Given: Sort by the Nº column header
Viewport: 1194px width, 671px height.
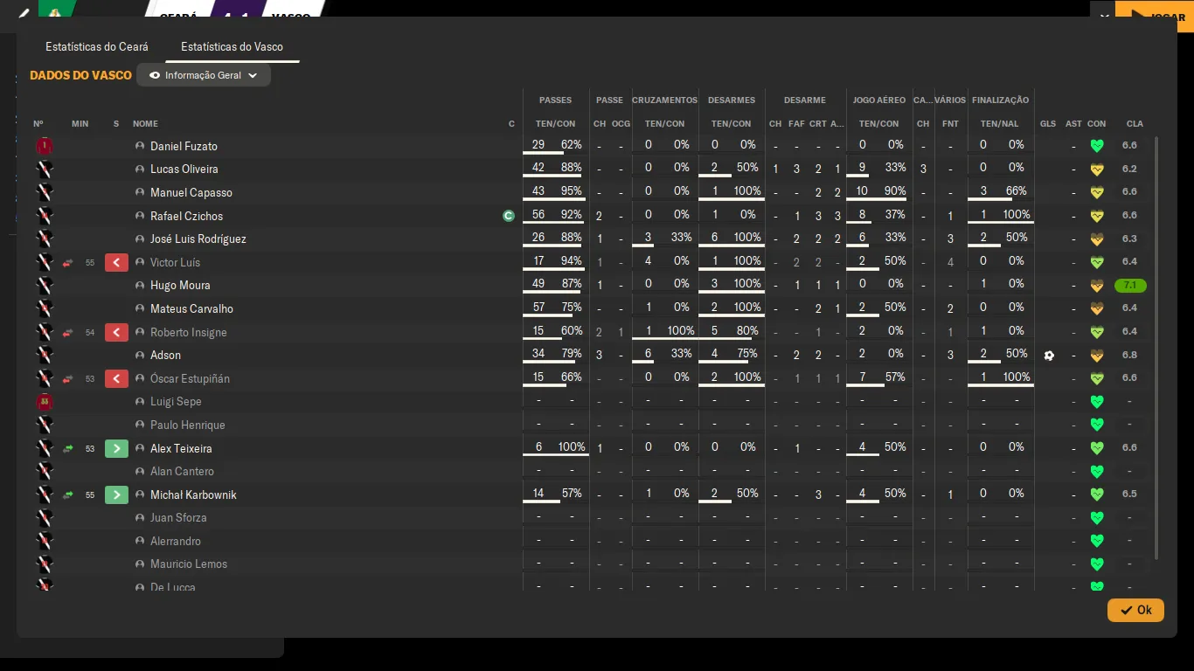Looking at the screenshot, I should pyautogui.click(x=38, y=124).
